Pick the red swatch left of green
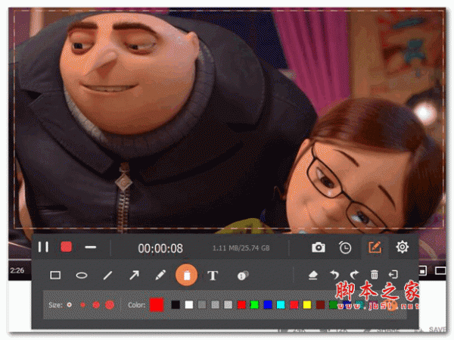This screenshot has height=340, width=454. click(241, 304)
